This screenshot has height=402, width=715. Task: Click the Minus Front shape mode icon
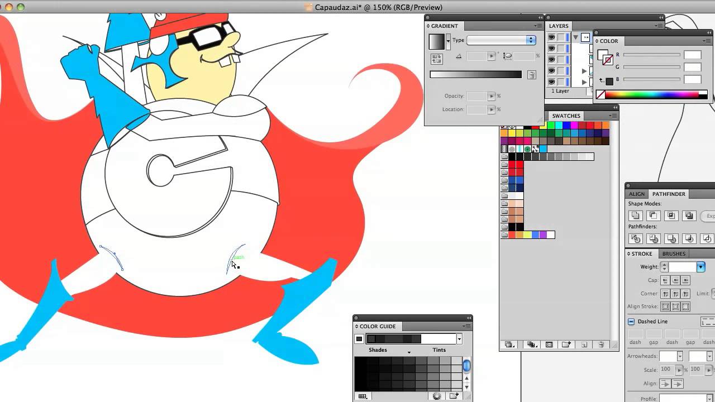point(653,216)
